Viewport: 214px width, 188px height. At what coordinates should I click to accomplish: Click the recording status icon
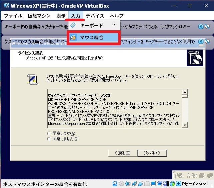click(159, 184)
